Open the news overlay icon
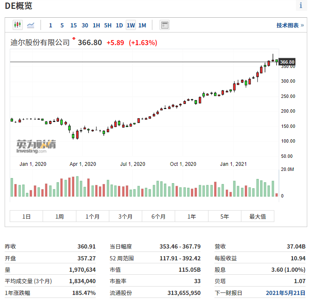314x303 pixels. (x=165, y=25)
